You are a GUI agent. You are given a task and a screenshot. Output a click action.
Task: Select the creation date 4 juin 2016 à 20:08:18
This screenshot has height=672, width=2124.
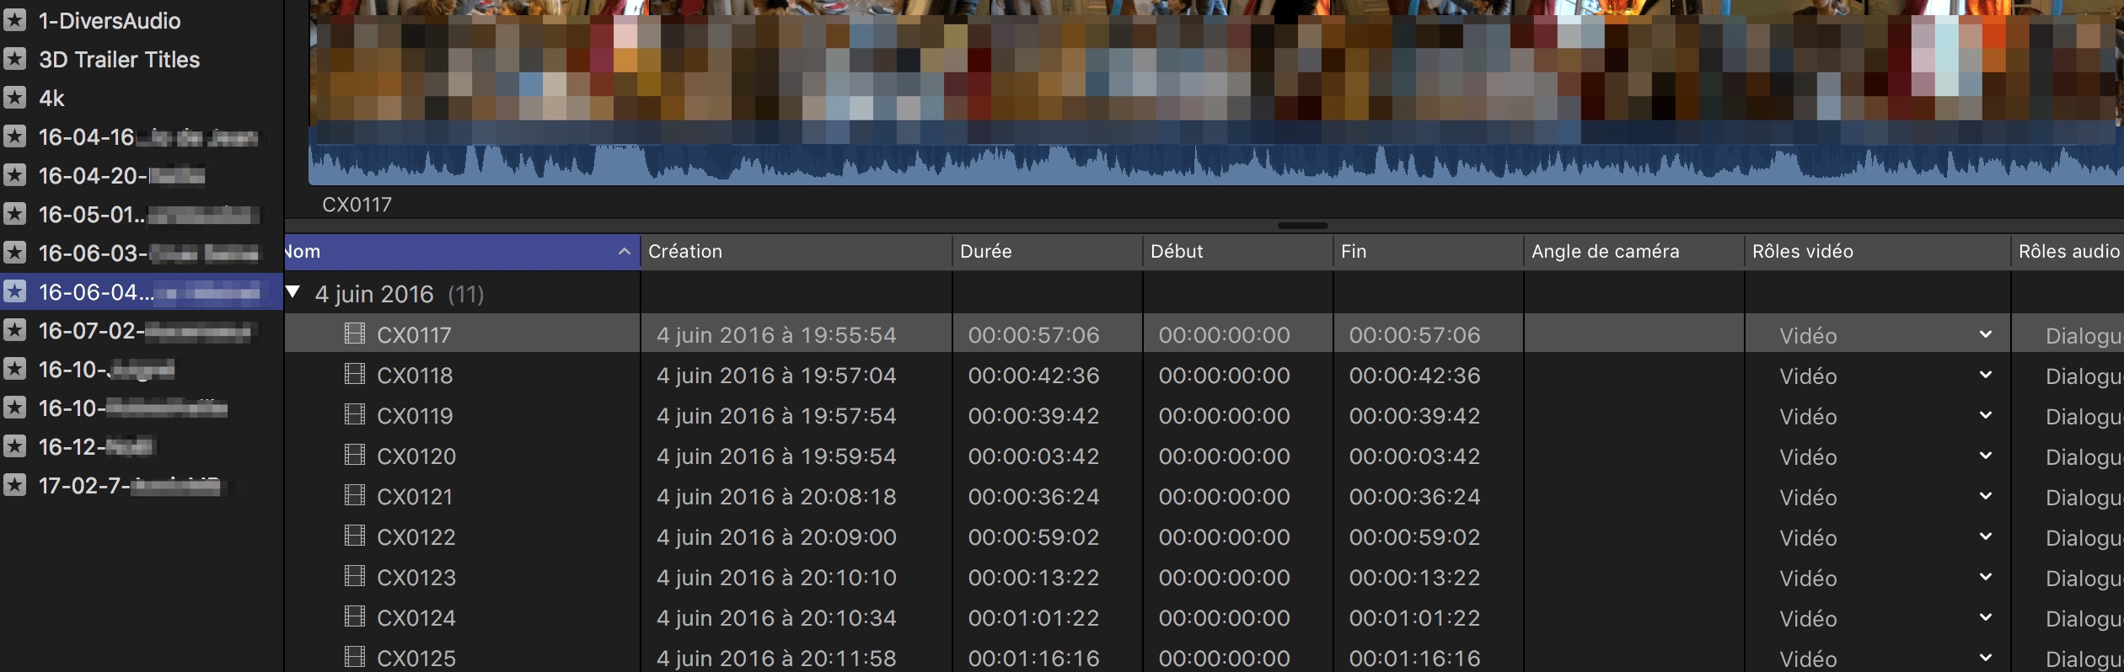click(776, 497)
